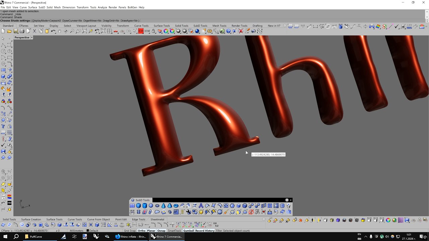Click the four-viewport layout icon
429x241 pixels.
pos(109,31)
